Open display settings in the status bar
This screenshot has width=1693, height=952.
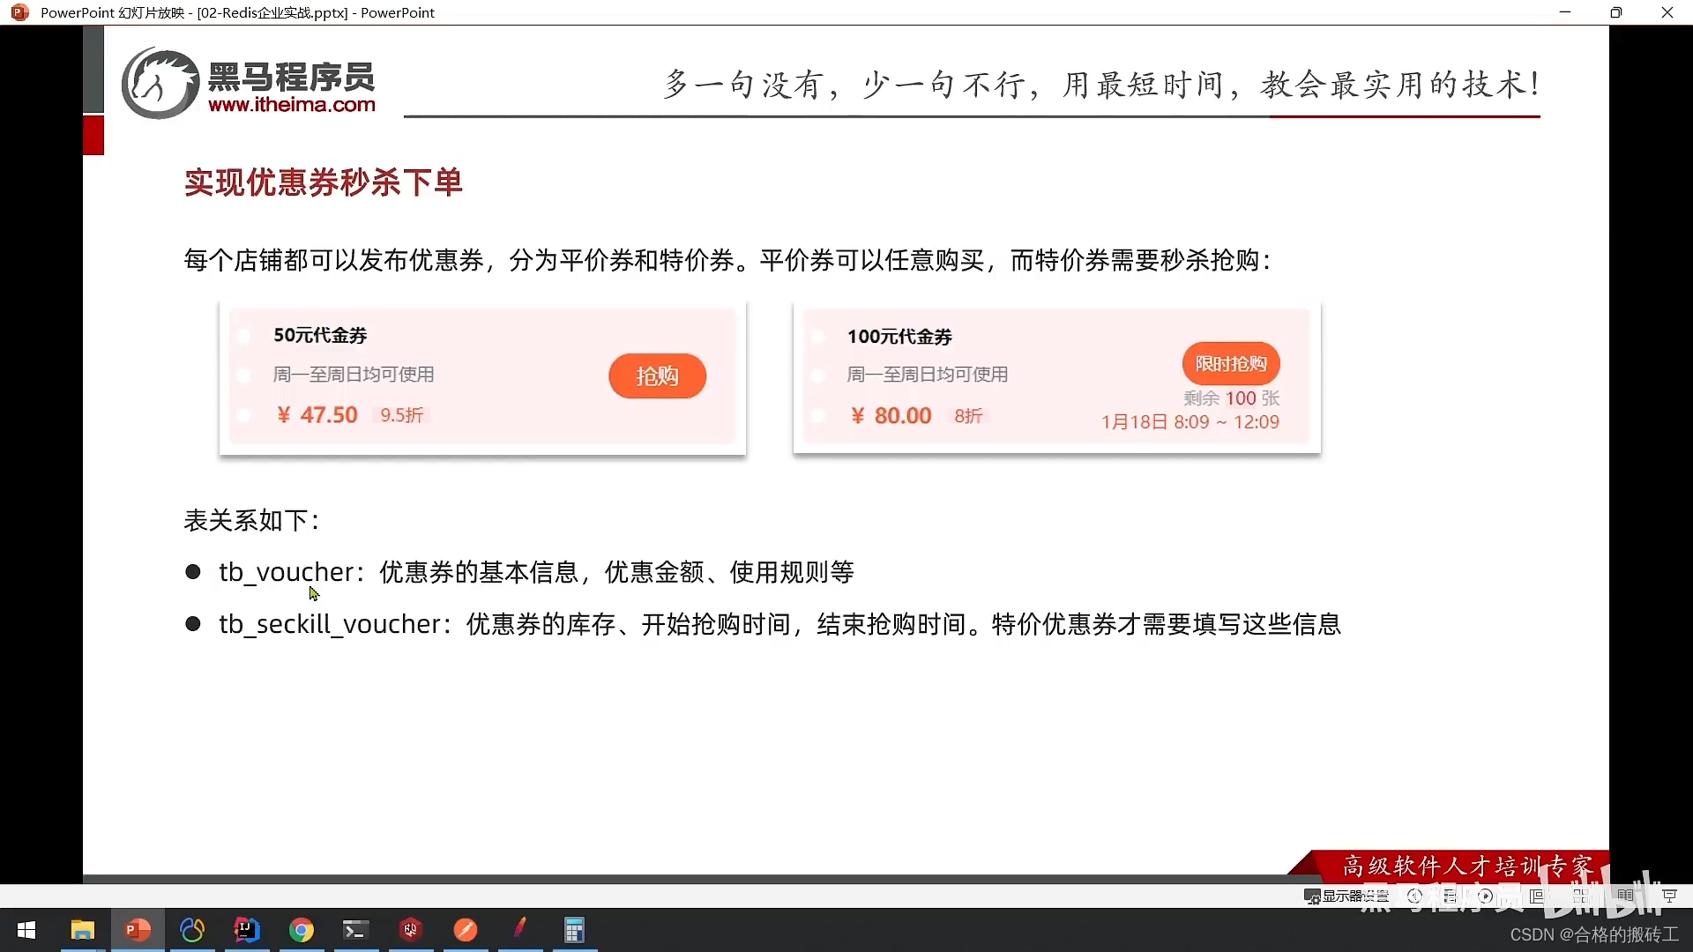[1346, 896]
